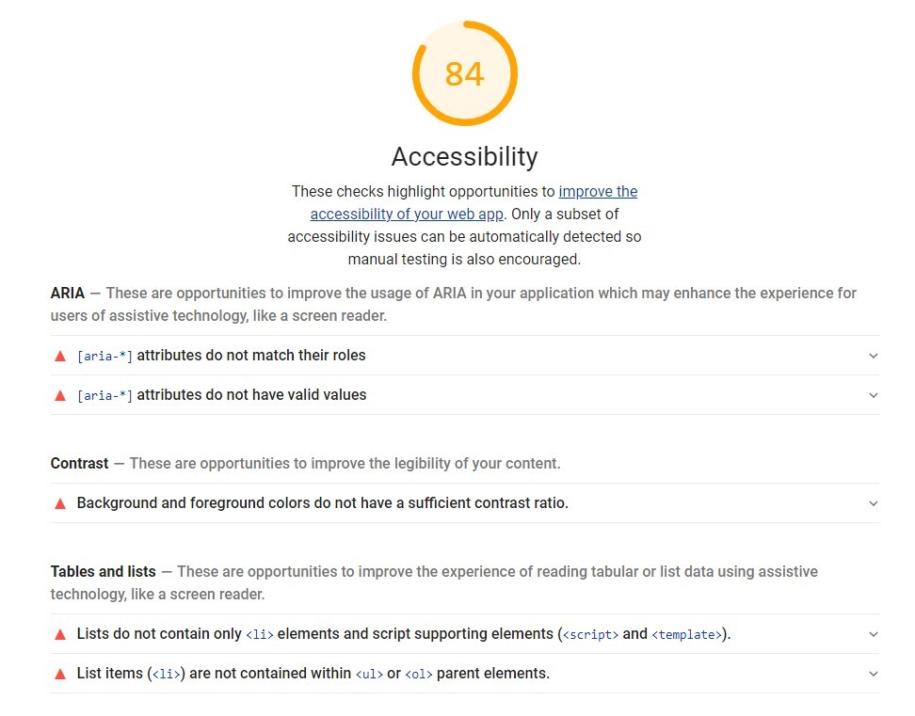Expand the List items not contained chevron
Viewport: 915px width, 716px height.
(873, 674)
